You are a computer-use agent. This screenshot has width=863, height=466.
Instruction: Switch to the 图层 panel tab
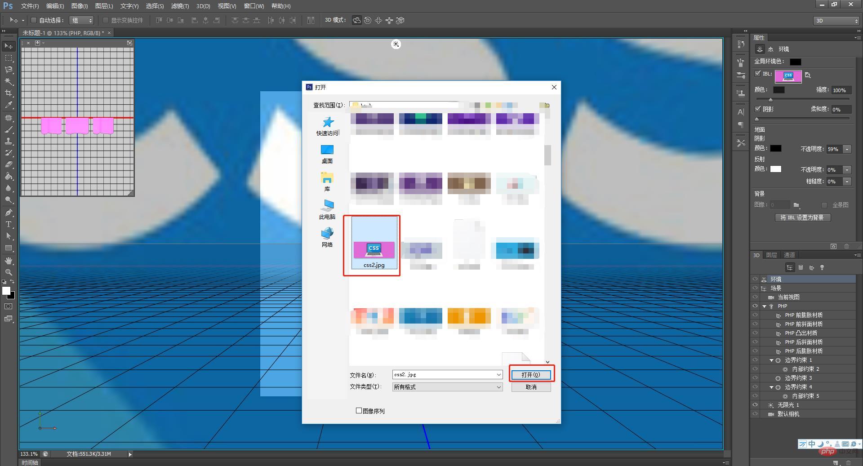[771, 255]
